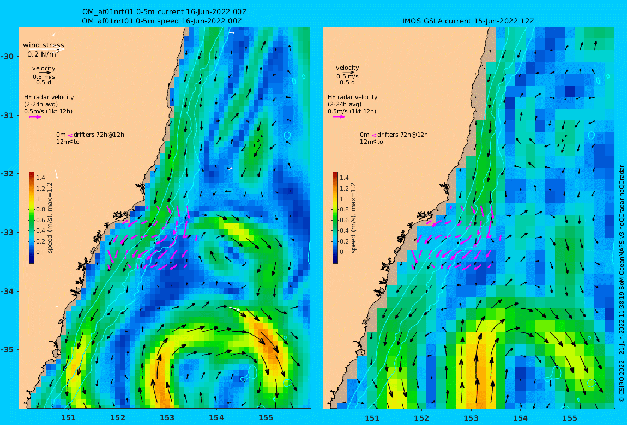Click 'velocity' label in left map legend
This screenshot has height=425, width=627.
44,68
